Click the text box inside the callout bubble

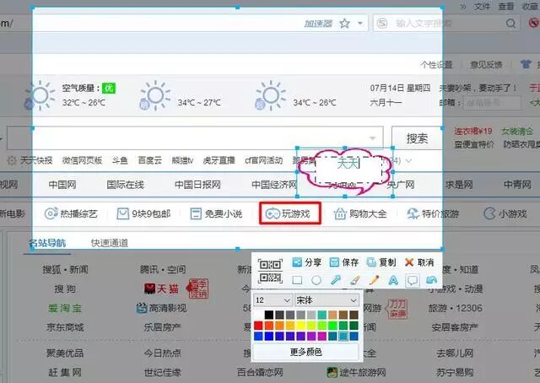click(x=348, y=170)
